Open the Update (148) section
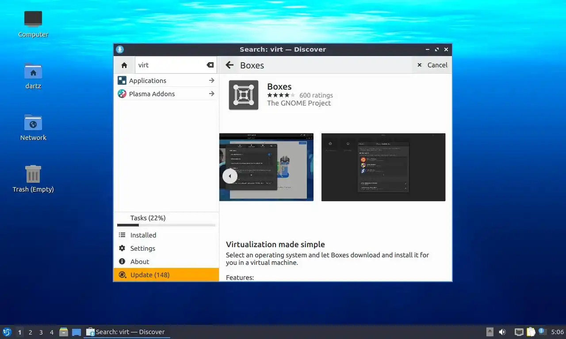 tap(166, 275)
